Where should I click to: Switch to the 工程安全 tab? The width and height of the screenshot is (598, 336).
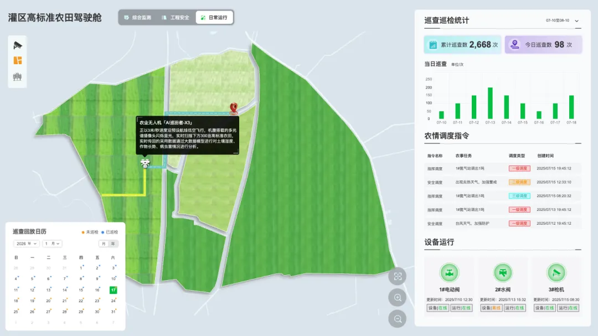176,18
